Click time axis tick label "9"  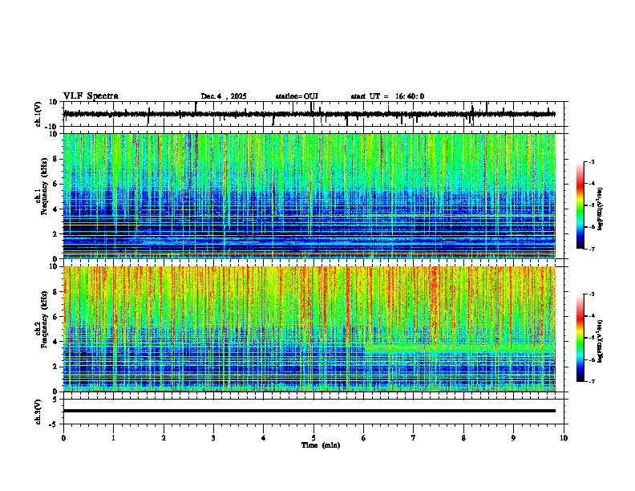(513, 438)
